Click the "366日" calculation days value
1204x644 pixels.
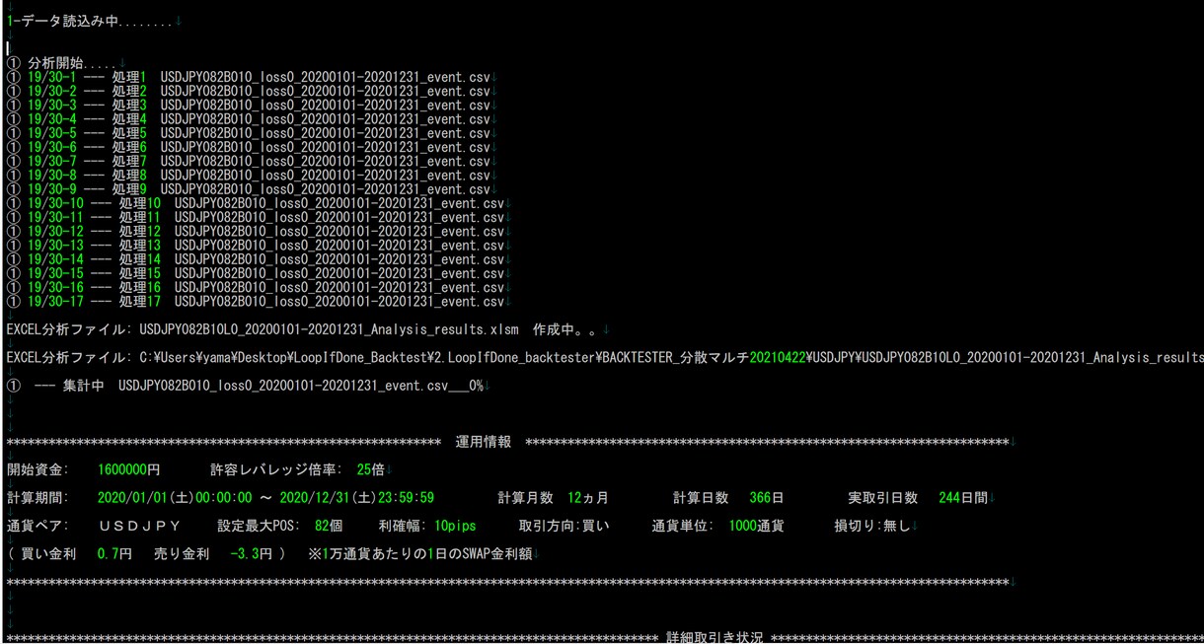click(765, 497)
